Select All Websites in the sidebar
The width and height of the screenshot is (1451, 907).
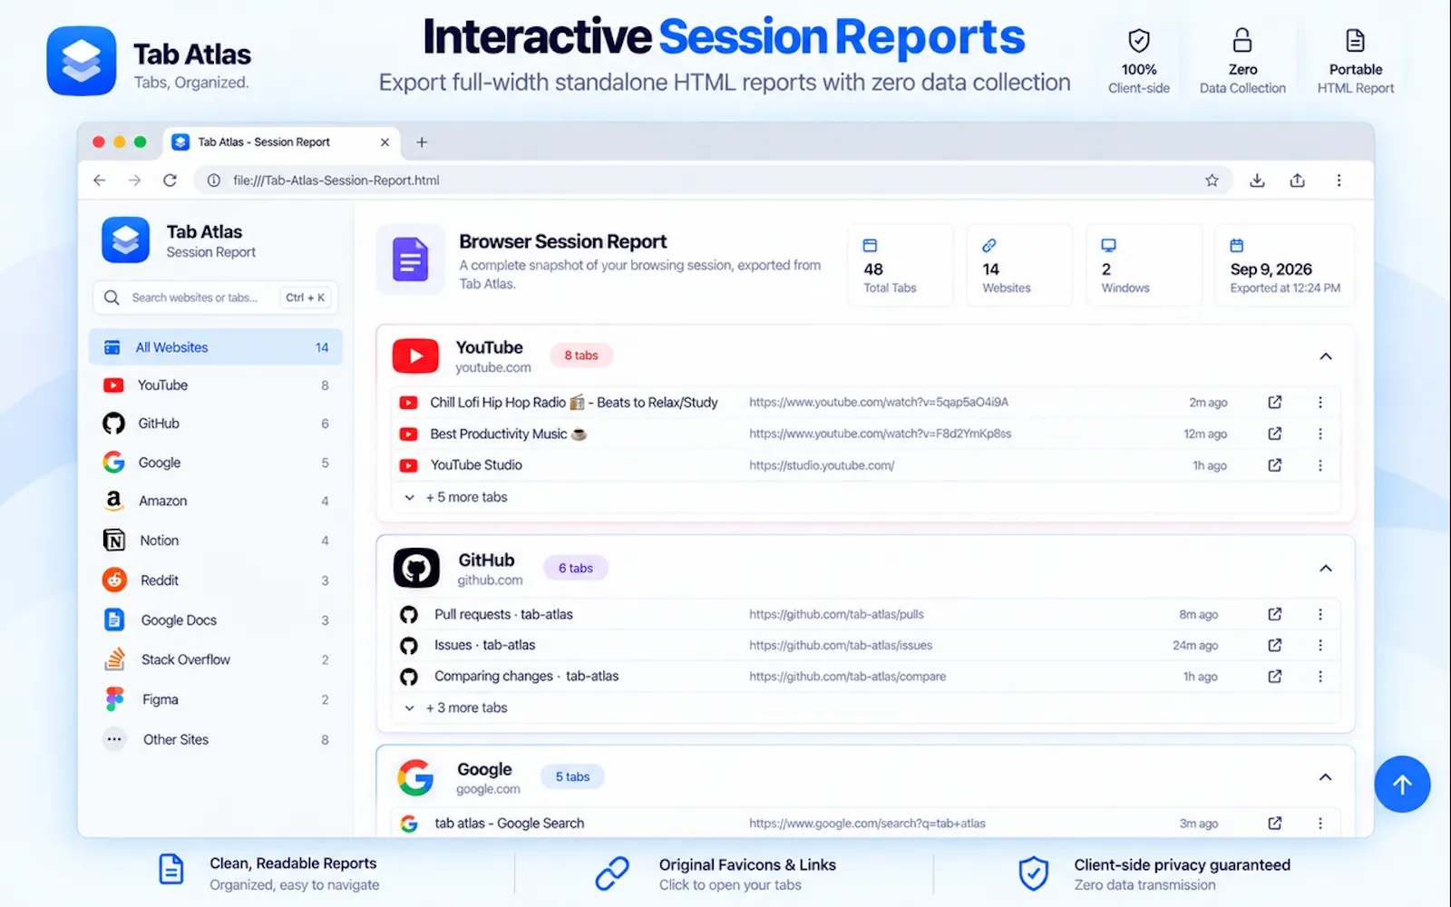point(216,347)
